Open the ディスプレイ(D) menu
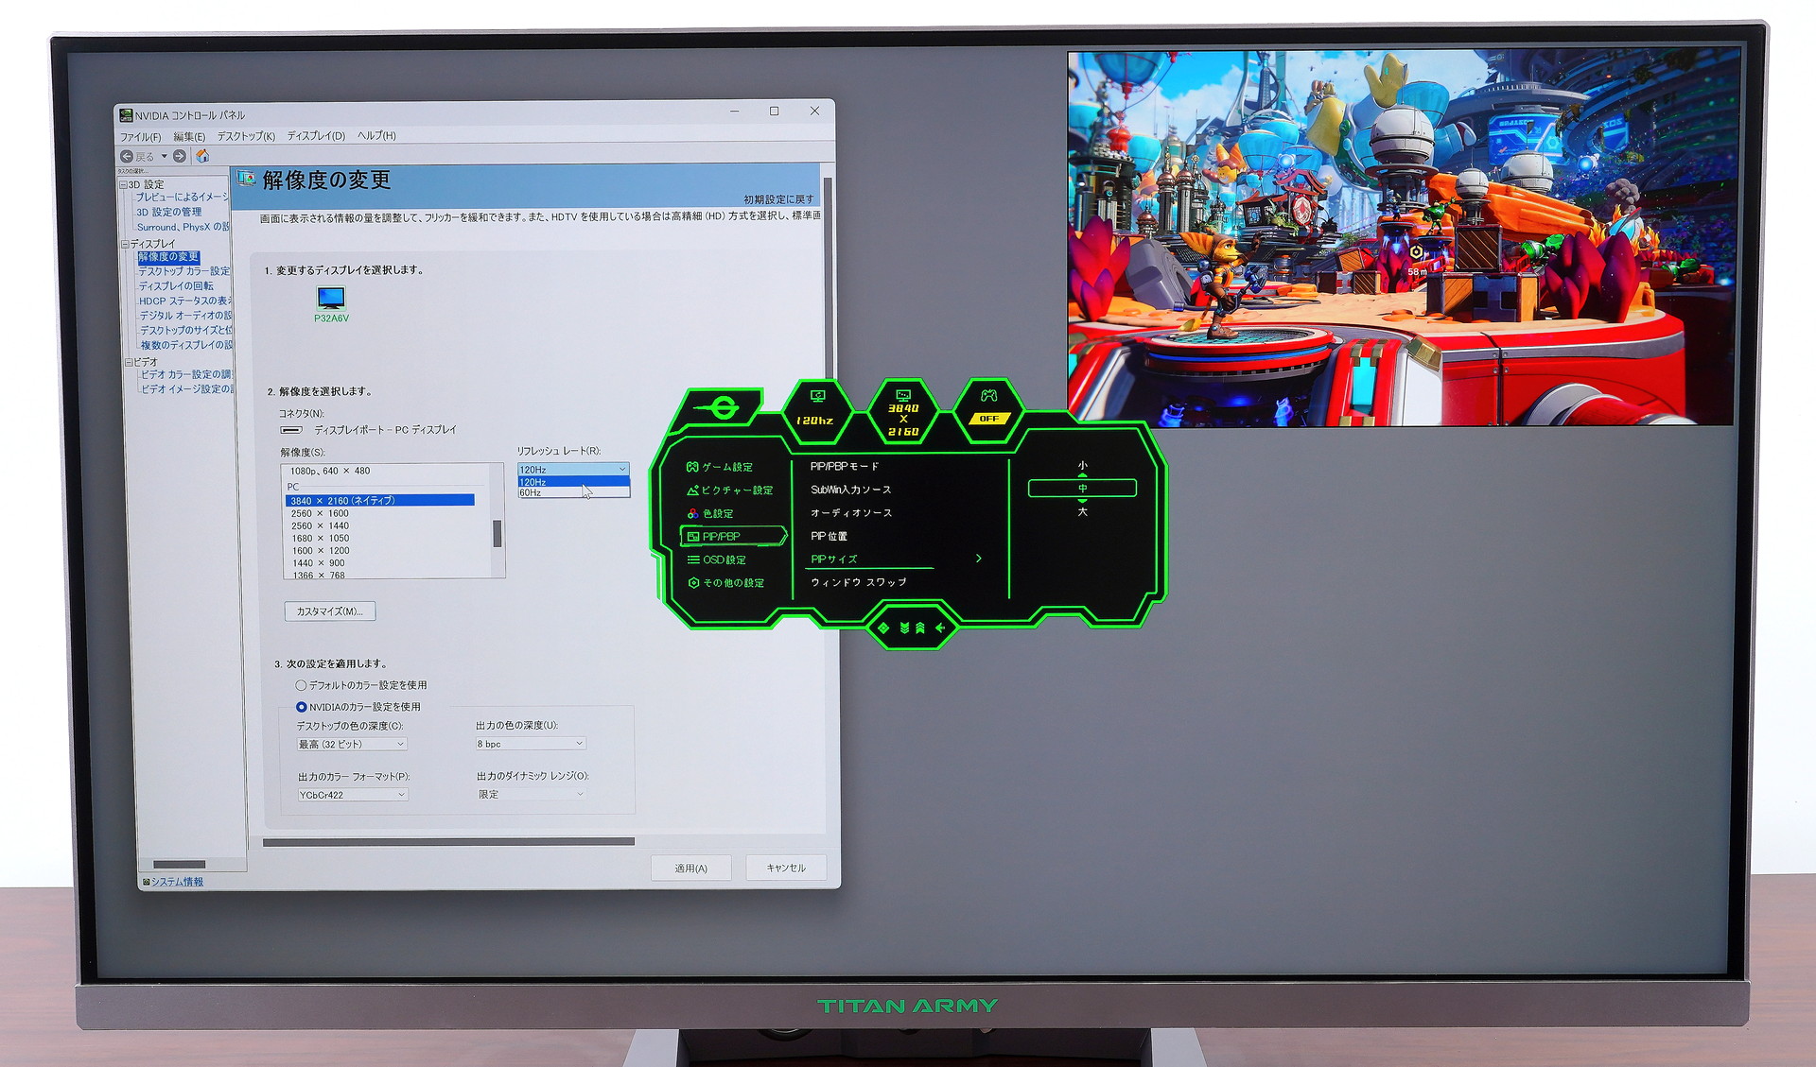The width and height of the screenshot is (1816, 1067). [316, 136]
